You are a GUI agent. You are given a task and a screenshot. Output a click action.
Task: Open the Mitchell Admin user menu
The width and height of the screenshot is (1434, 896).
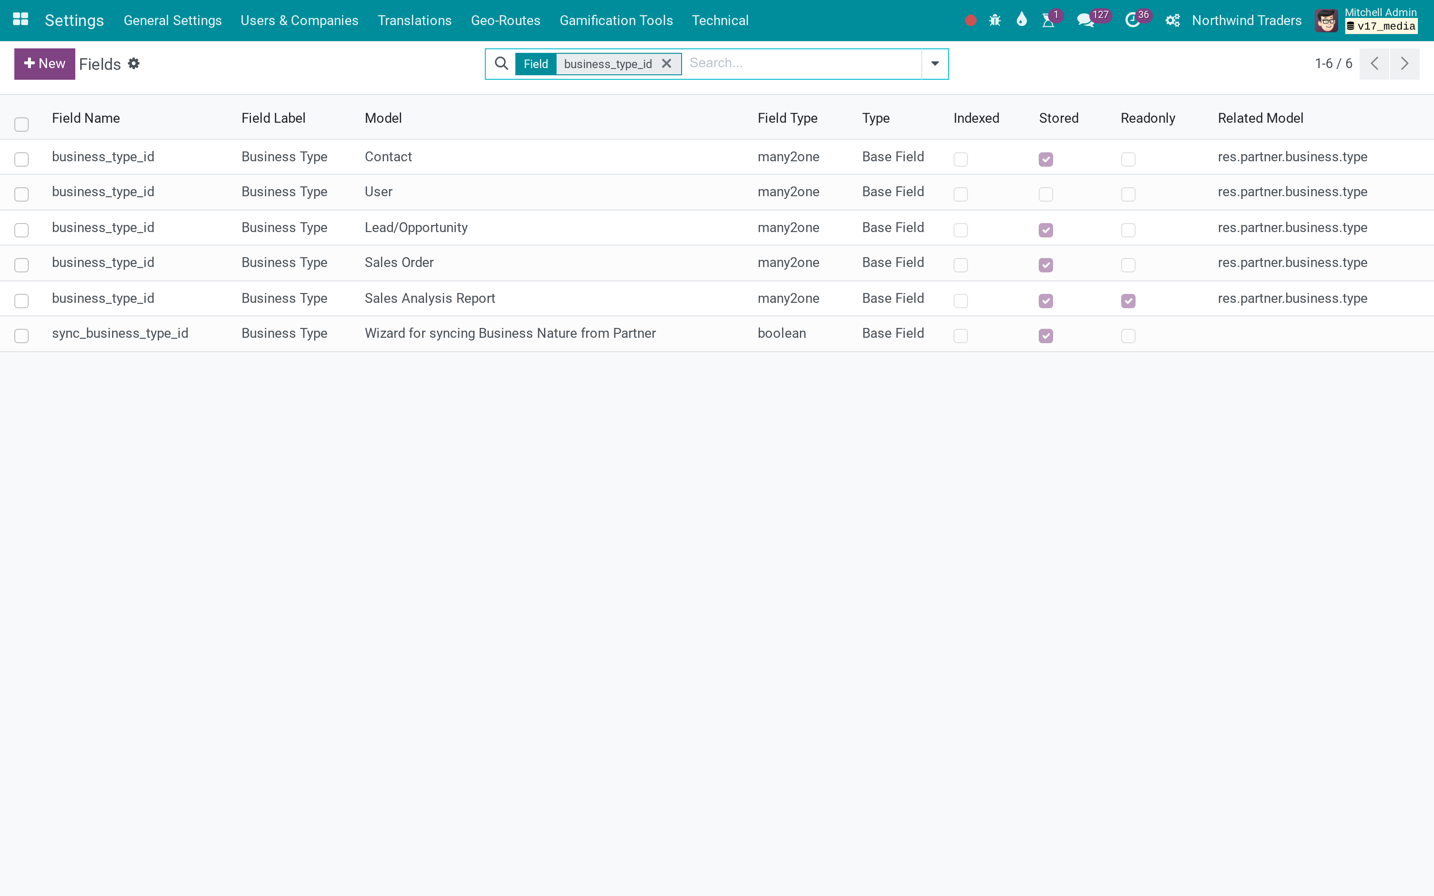[x=1366, y=21]
